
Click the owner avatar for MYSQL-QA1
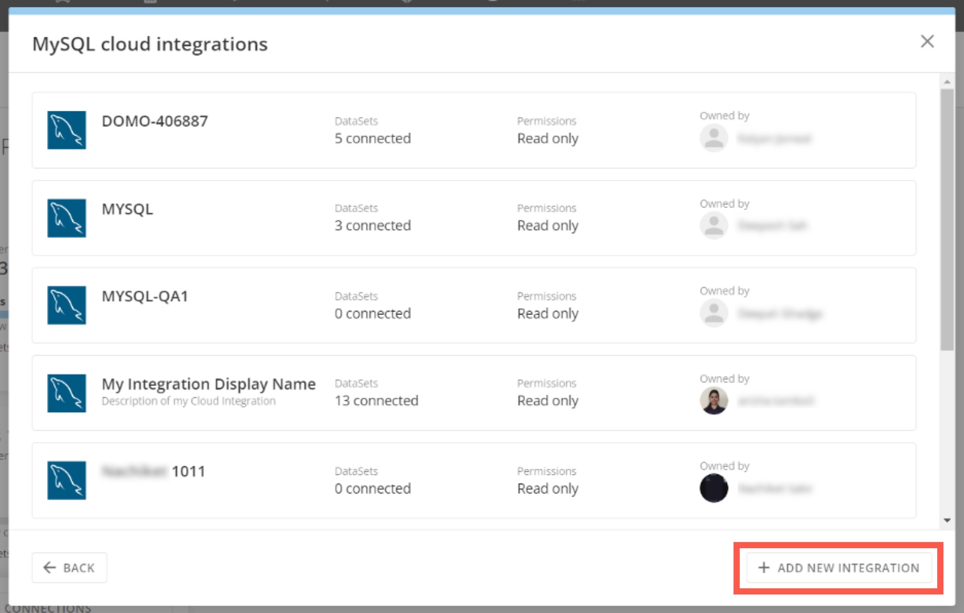(x=714, y=313)
